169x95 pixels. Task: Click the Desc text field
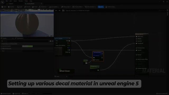tap(33, 51)
